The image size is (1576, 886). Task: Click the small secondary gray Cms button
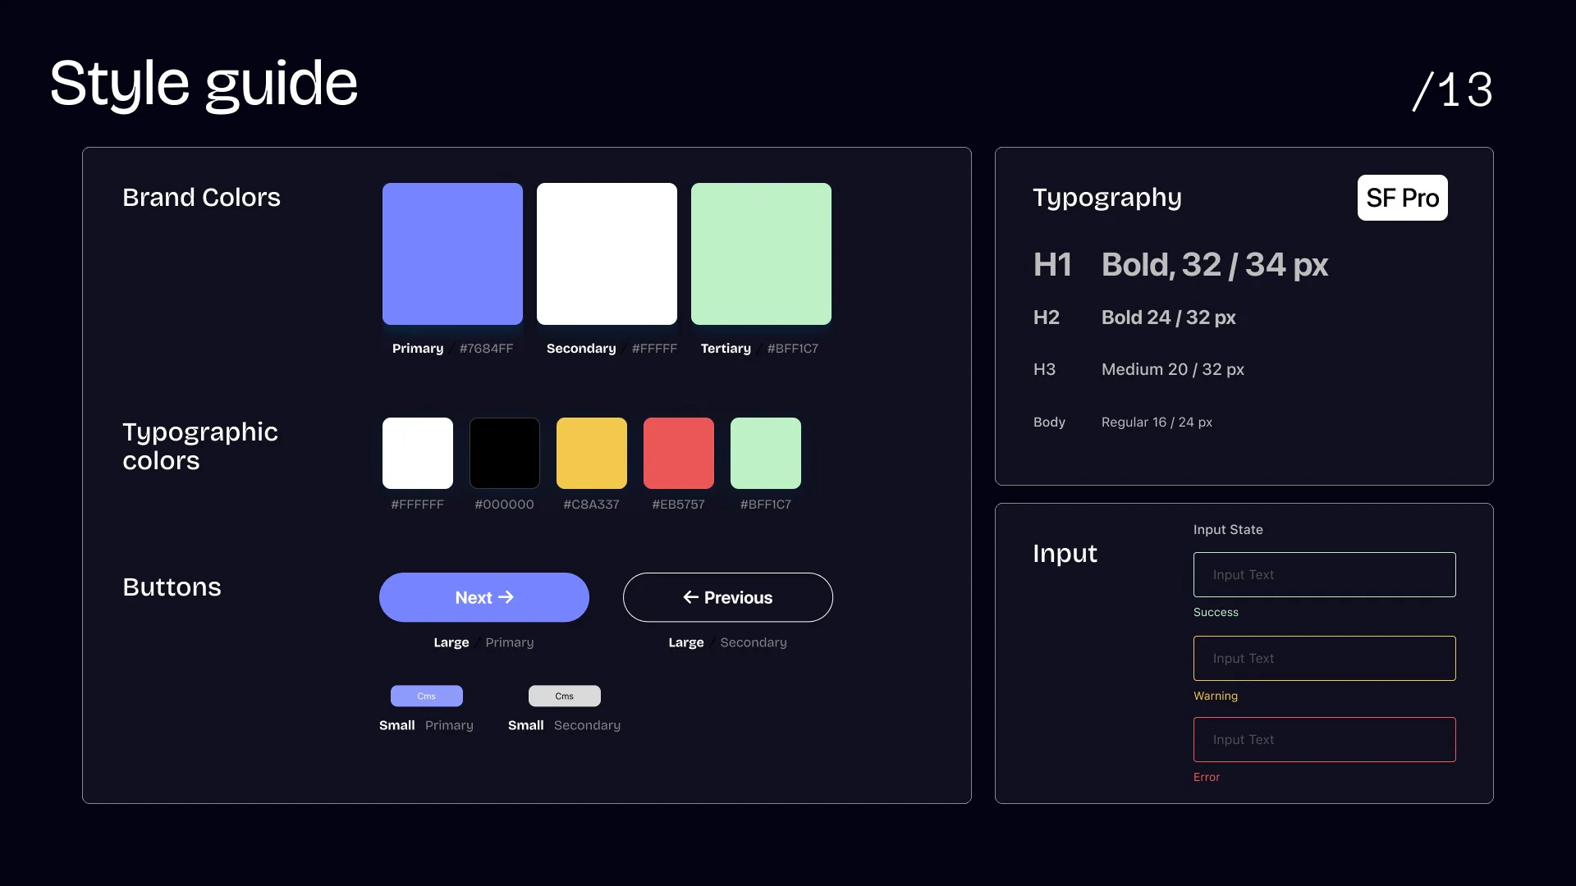click(x=565, y=696)
